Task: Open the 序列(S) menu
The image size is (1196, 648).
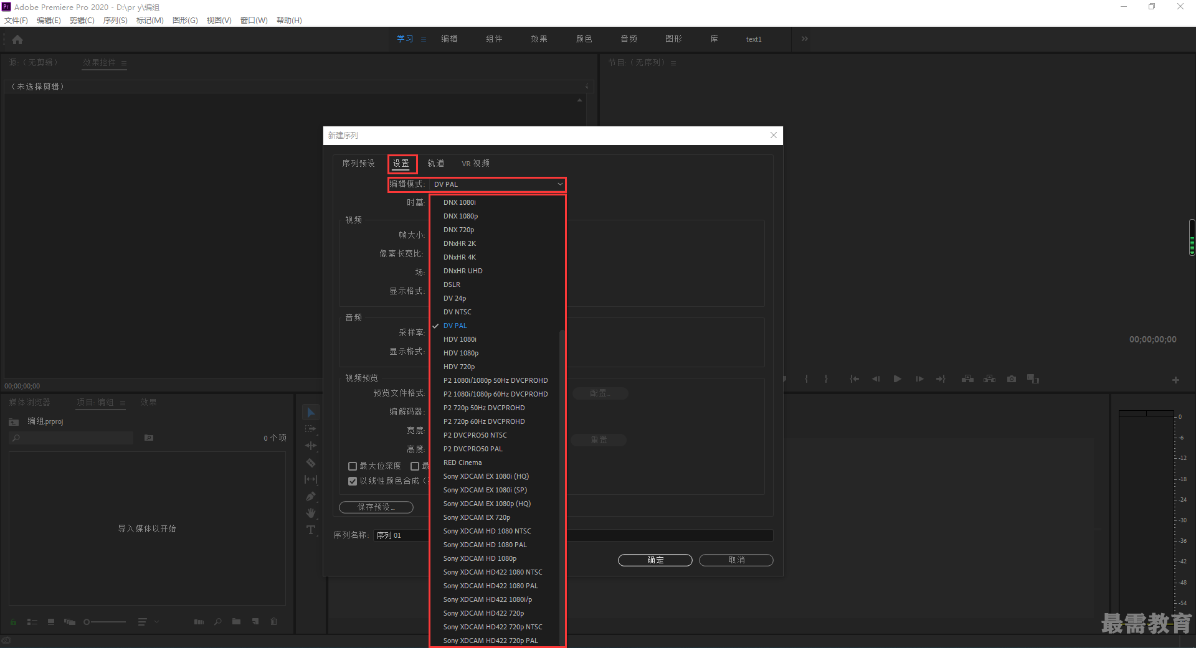Action: 115,21
